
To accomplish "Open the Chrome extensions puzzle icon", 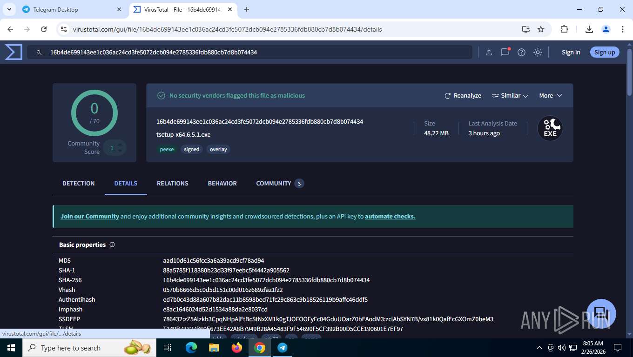I will pos(564,29).
